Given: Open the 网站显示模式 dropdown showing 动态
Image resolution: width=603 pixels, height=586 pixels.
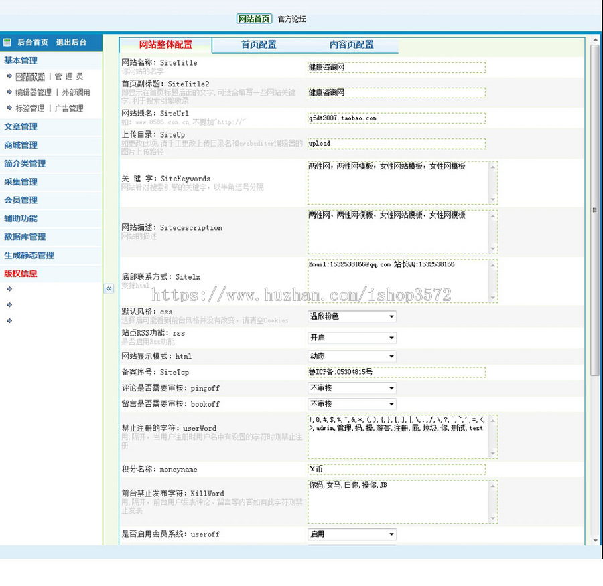Looking at the screenshot, I should point(352,356).
